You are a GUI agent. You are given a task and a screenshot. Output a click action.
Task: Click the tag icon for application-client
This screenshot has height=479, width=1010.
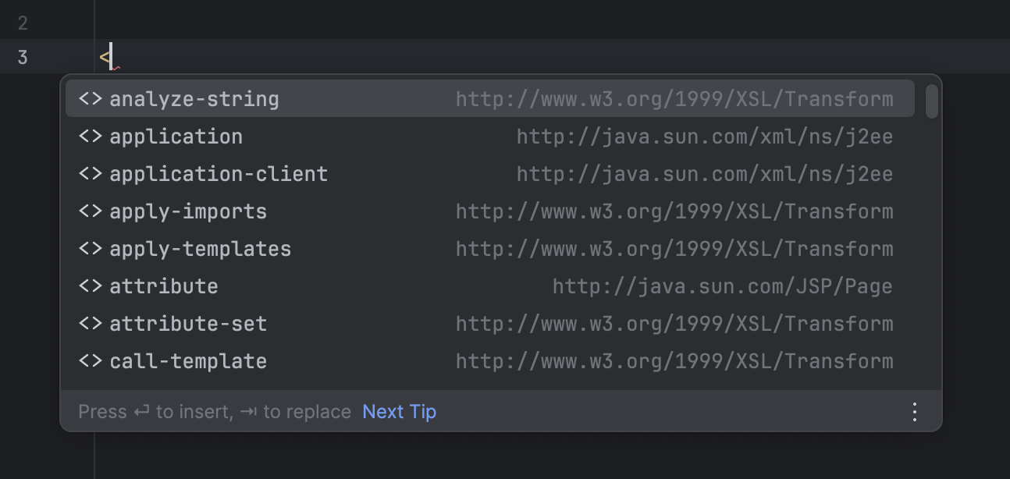click(x=88, y=173)
